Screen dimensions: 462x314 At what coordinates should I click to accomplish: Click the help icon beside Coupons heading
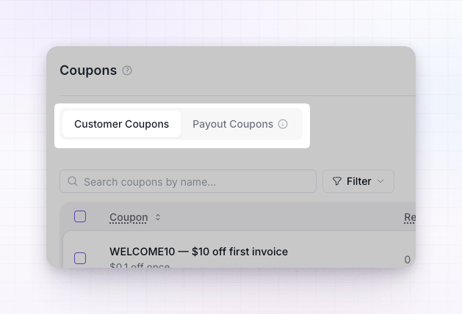click(x=127, y=70)
